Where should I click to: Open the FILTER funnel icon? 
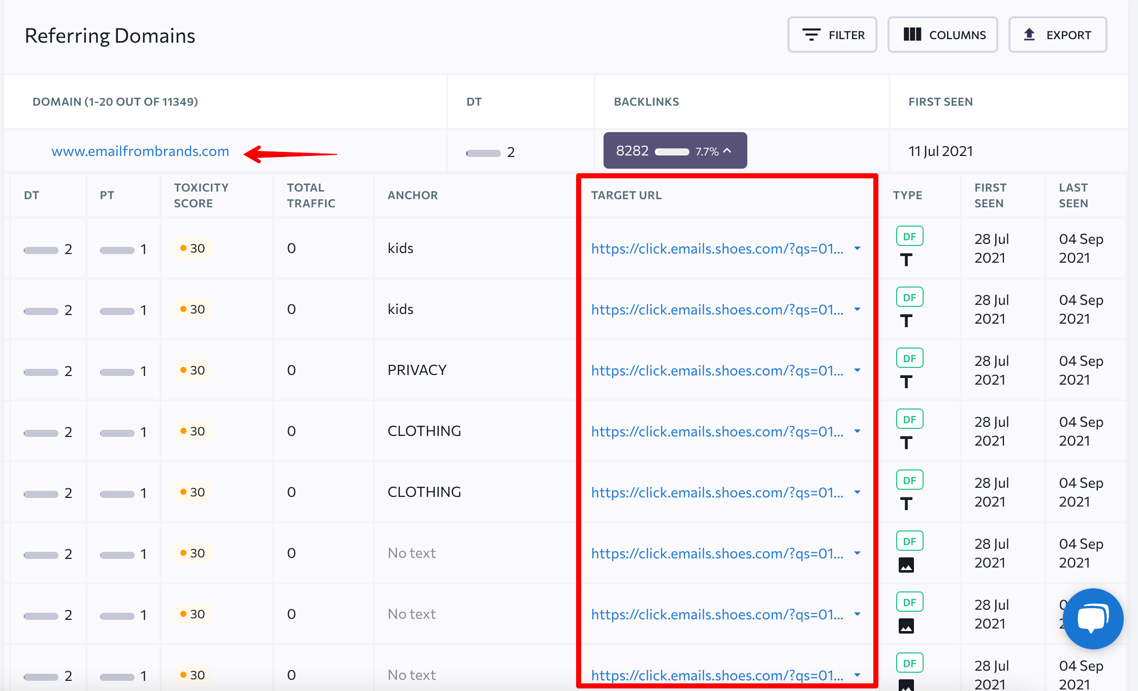pos(811,35)
